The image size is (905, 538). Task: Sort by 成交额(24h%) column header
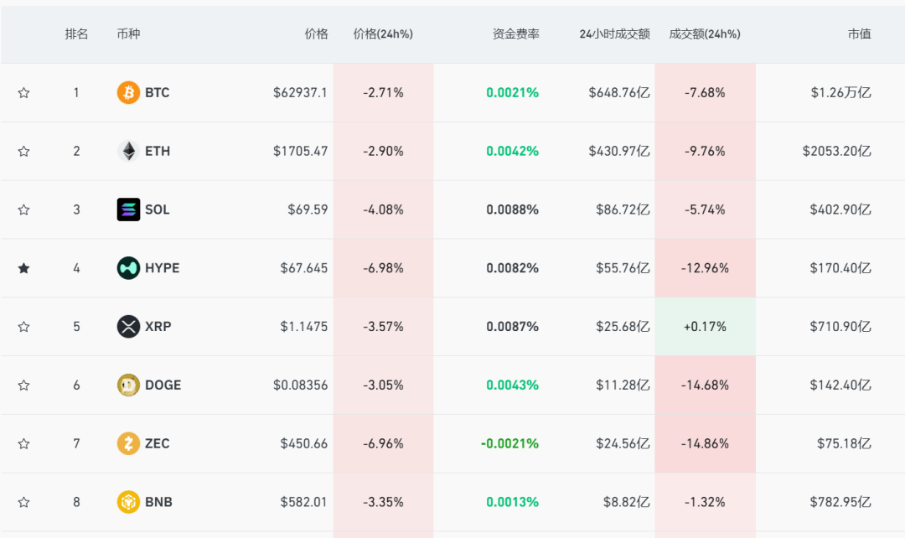click(x=705, y=34)
